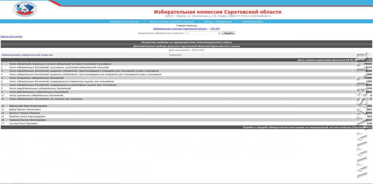Select the commission name Заводской
The image size is (373, 184).
[175, 55]
